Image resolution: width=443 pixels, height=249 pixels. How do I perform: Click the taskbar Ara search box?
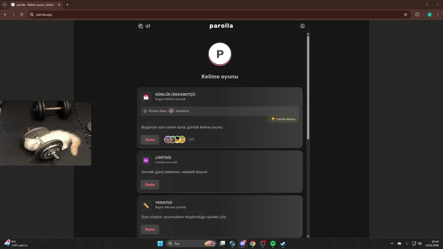pos(191,243)
